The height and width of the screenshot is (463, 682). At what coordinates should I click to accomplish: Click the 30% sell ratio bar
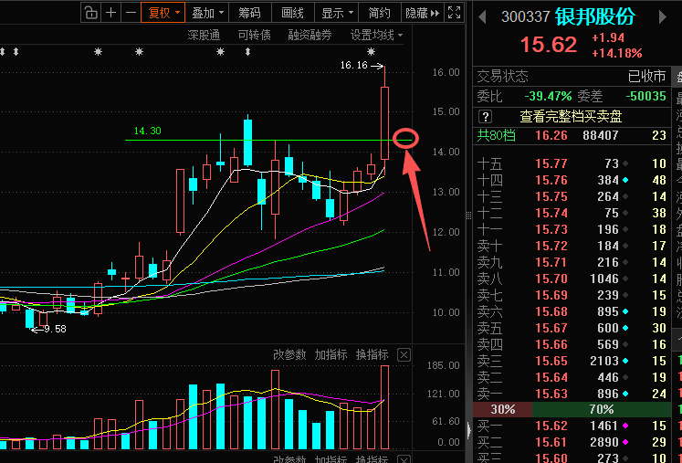point(502,409)
